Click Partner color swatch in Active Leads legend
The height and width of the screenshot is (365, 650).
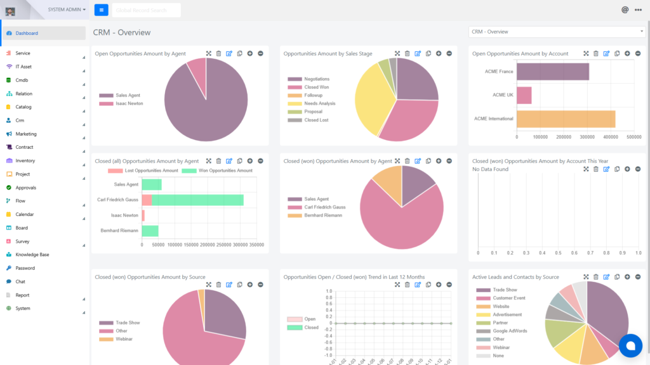483,323
